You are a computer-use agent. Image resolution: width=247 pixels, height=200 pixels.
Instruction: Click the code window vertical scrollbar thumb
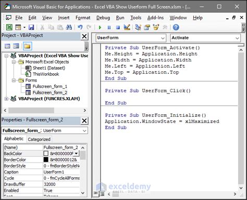241,118
